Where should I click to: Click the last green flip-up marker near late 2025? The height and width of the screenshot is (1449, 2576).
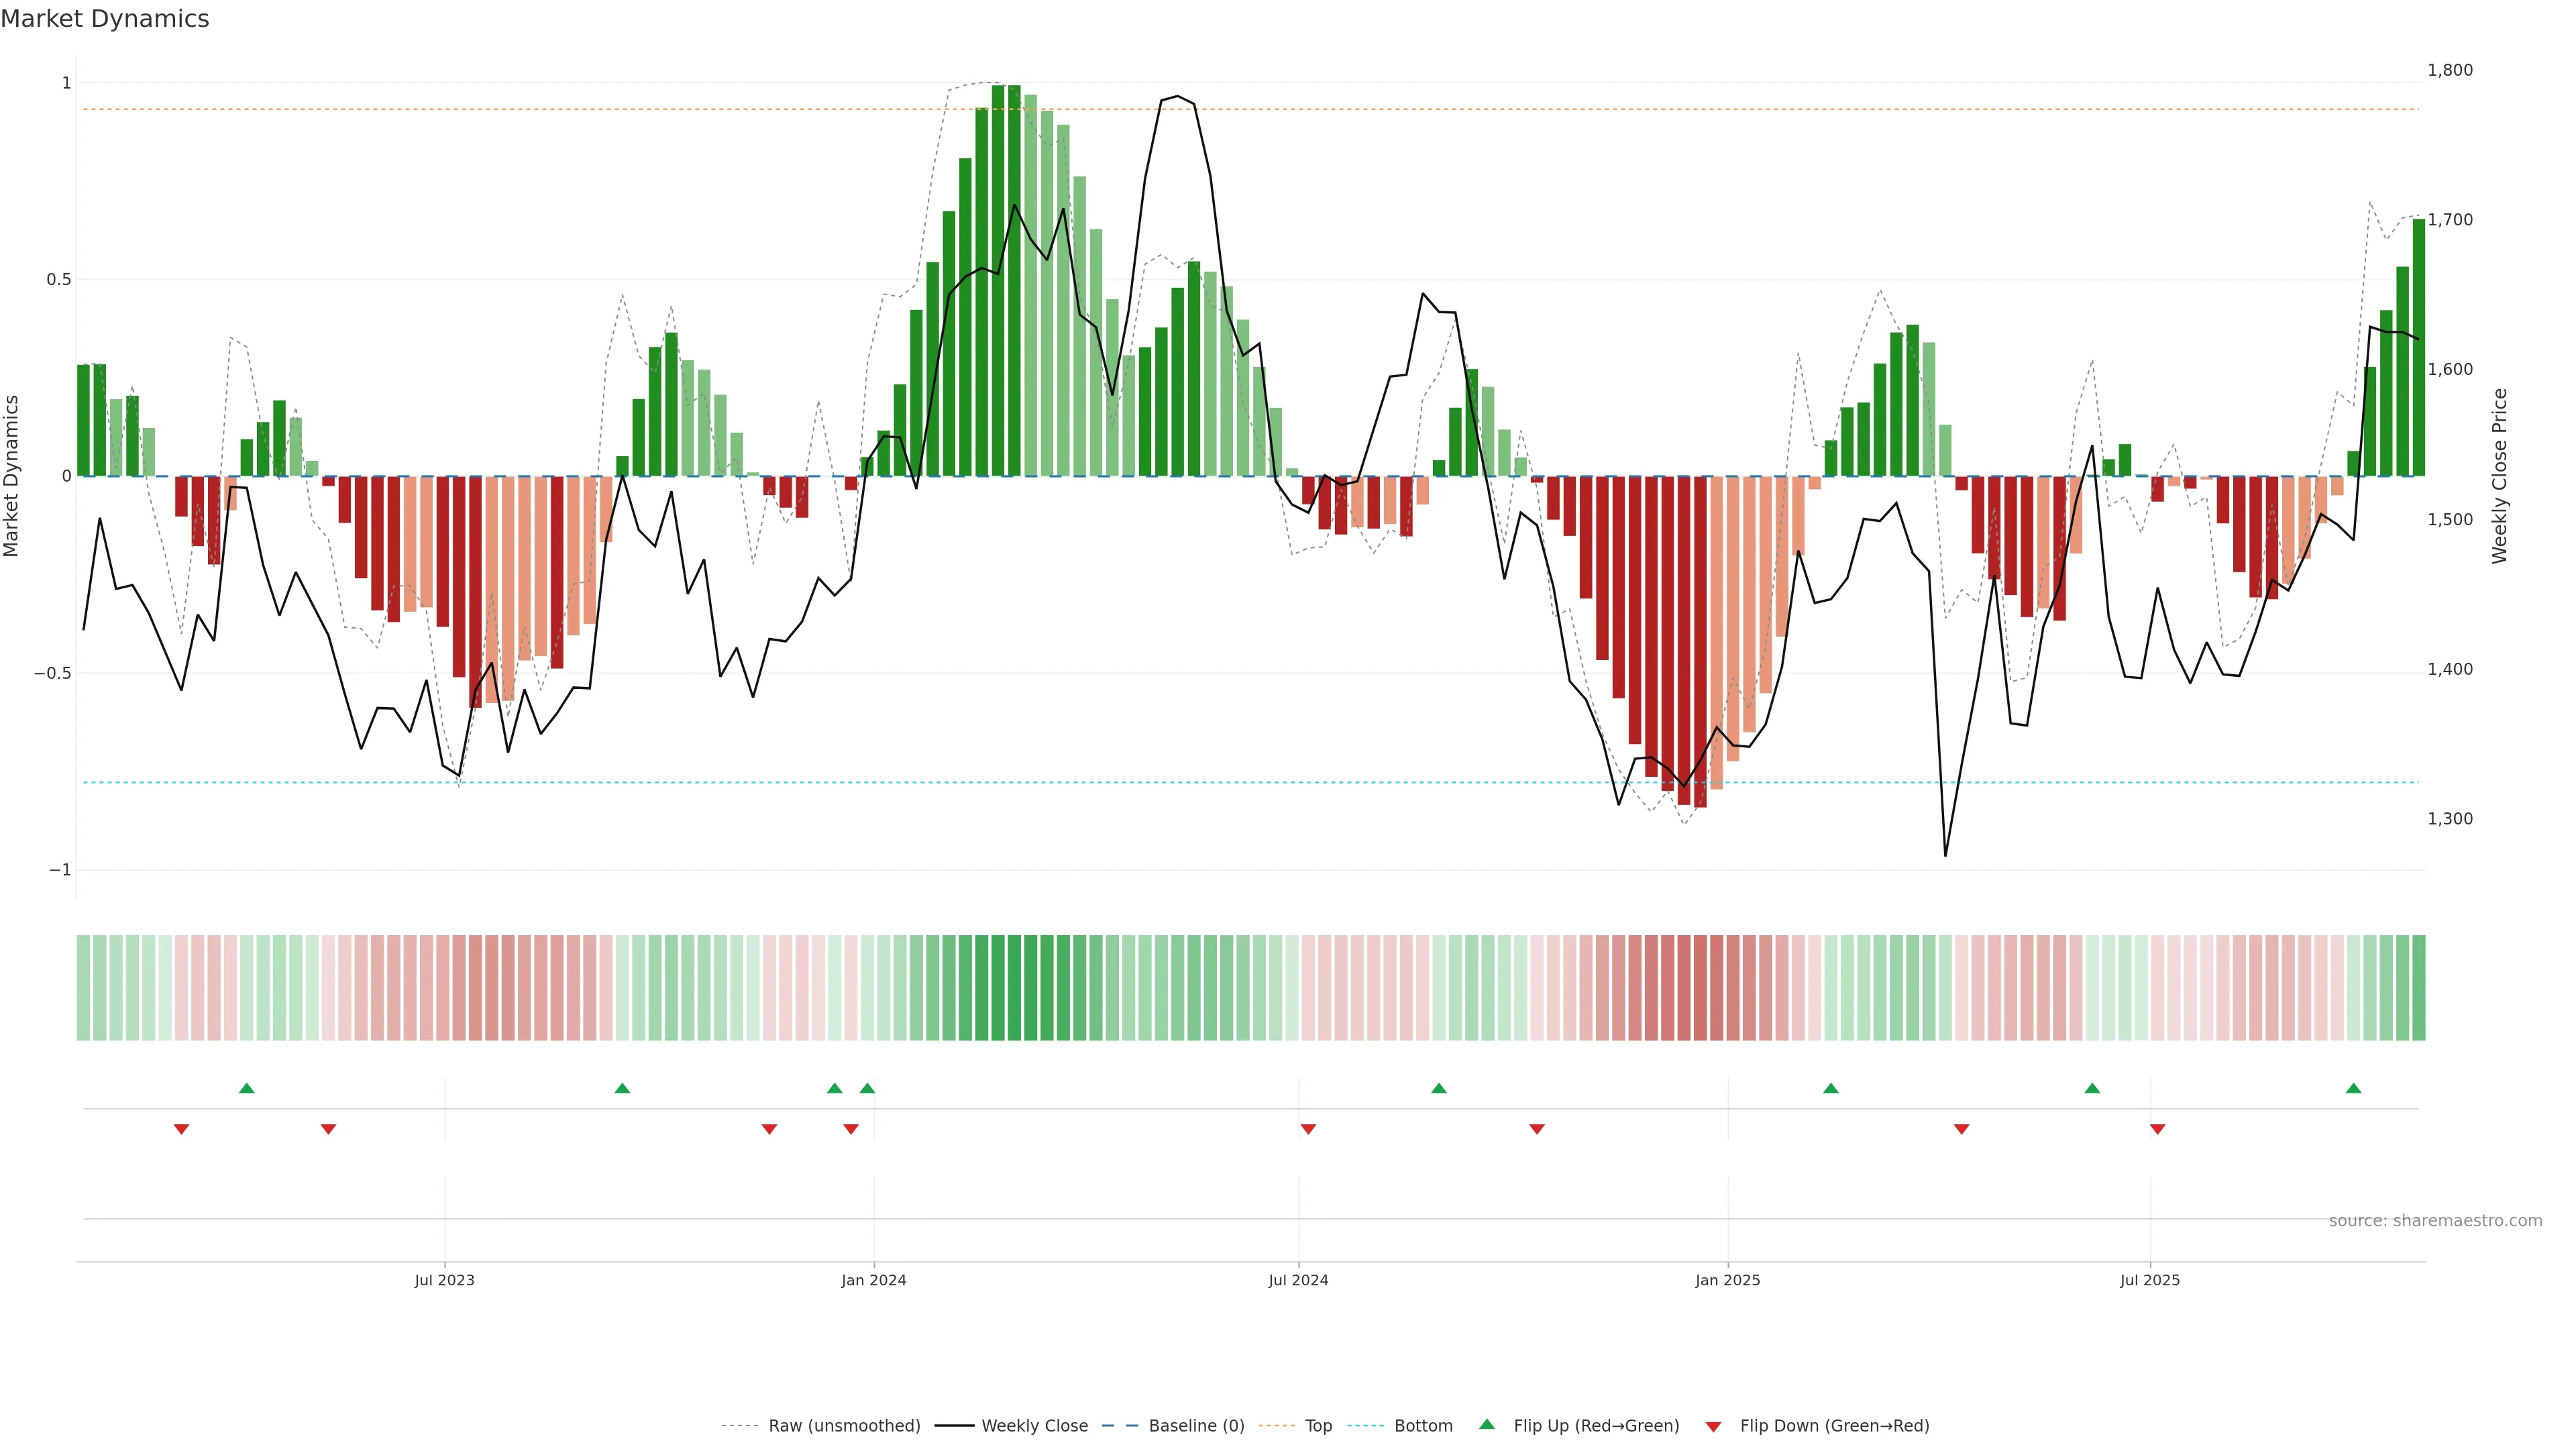pyautogui.click(x=2353, y=1088)
